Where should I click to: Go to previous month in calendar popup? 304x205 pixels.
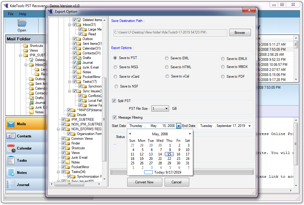(x=130, y=134)
